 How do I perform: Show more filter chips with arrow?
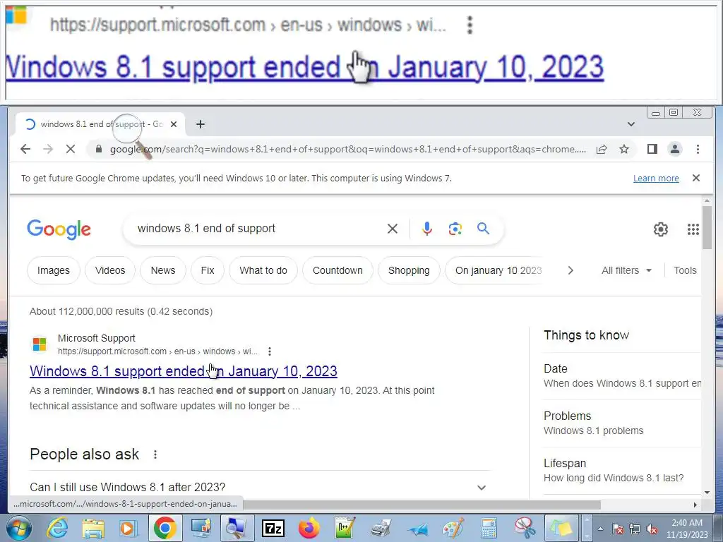coord(570,270)
